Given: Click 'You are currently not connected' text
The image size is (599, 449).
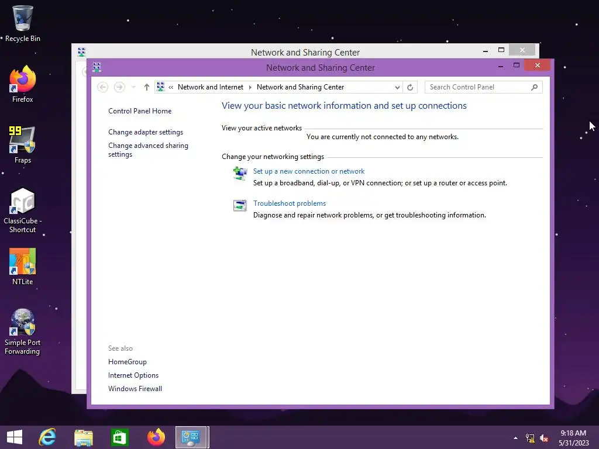Looking at the screenshot, I should [383, 137].
